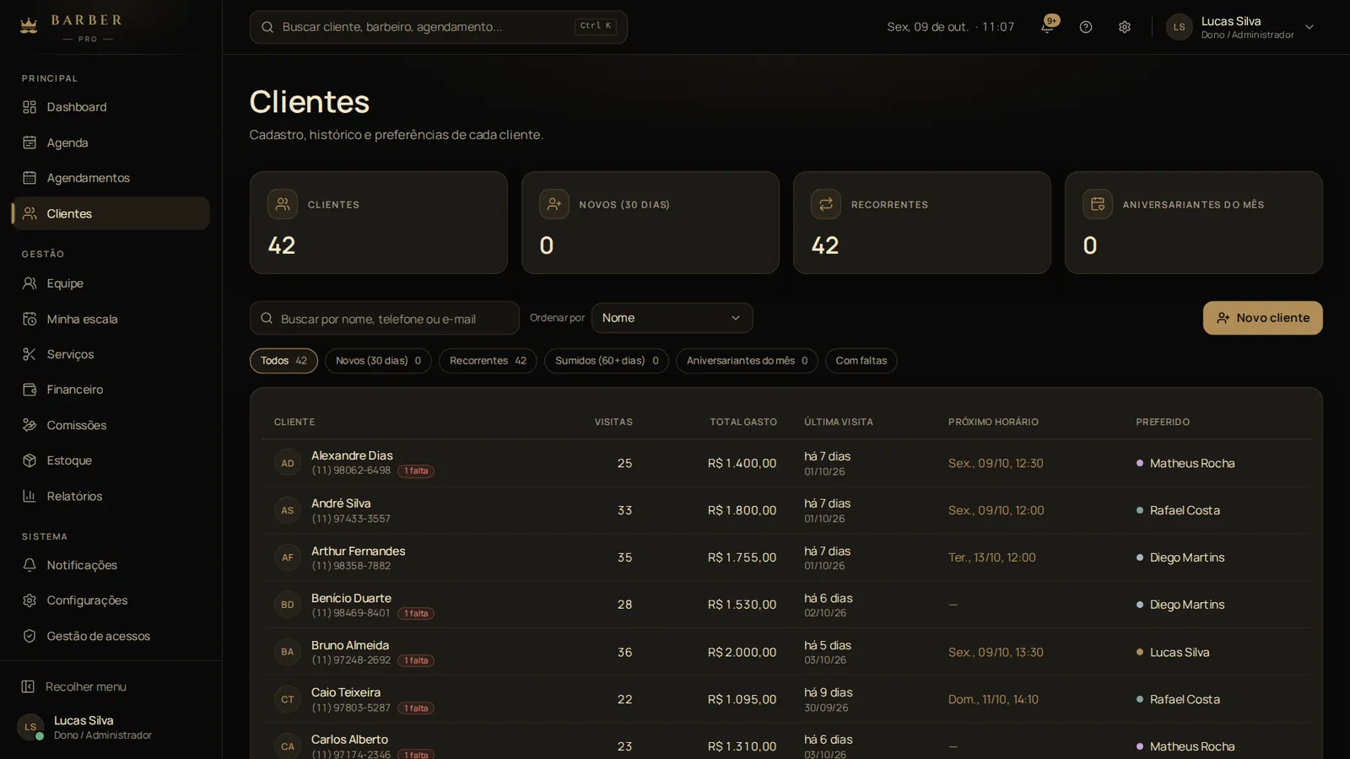Image resolution: width=1350 pixels, height=759 pixels.
Task: Click the Aniversariantes do mês calendar icon
Action: pos(1098,204)
